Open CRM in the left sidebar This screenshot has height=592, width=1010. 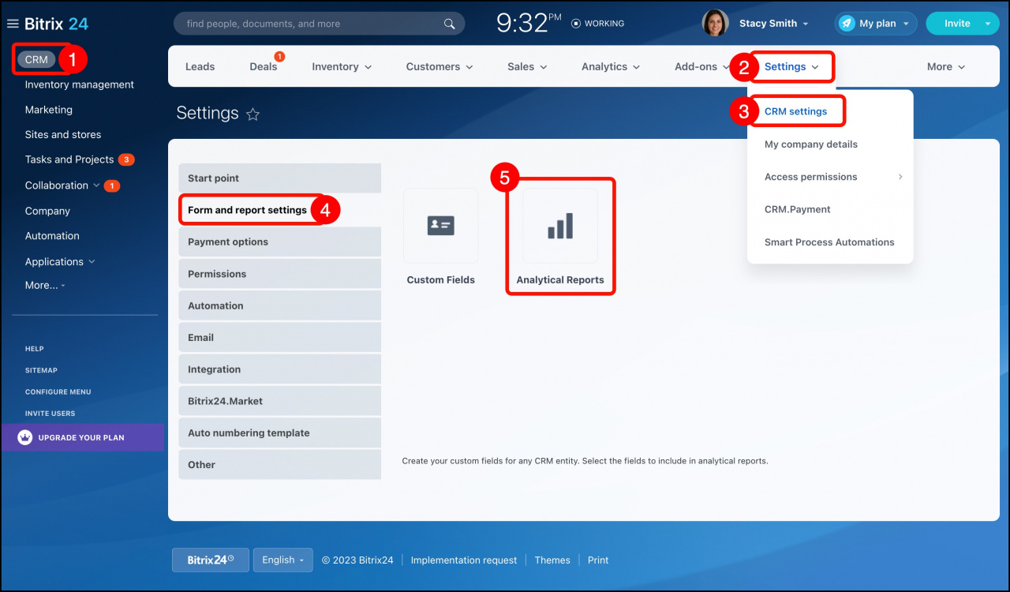click(36, 59)
